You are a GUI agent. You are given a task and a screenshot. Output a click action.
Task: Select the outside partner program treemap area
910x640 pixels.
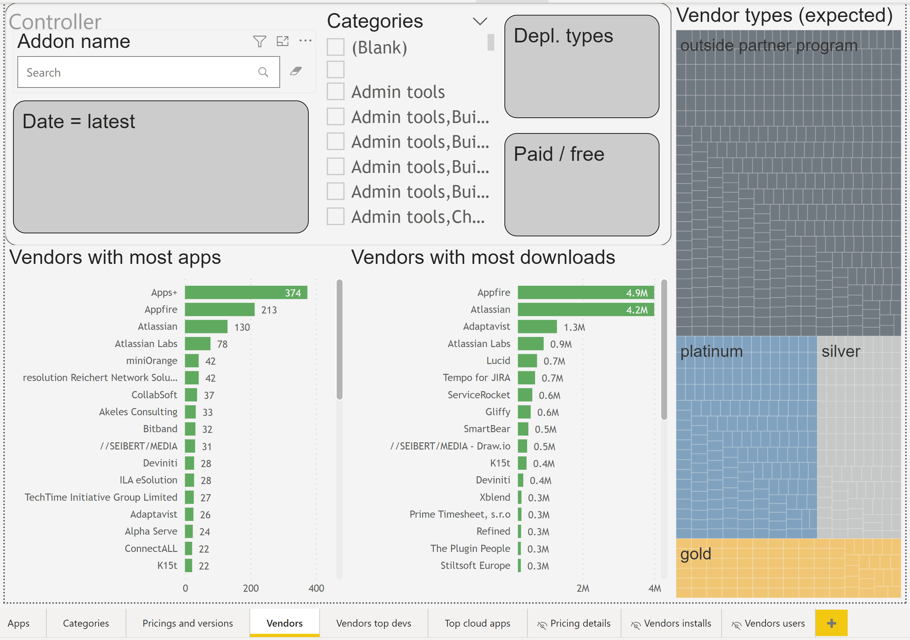point(788,183)
